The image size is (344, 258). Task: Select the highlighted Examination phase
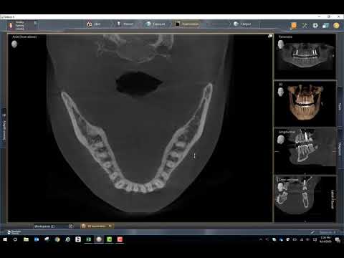tap(187, 24)
